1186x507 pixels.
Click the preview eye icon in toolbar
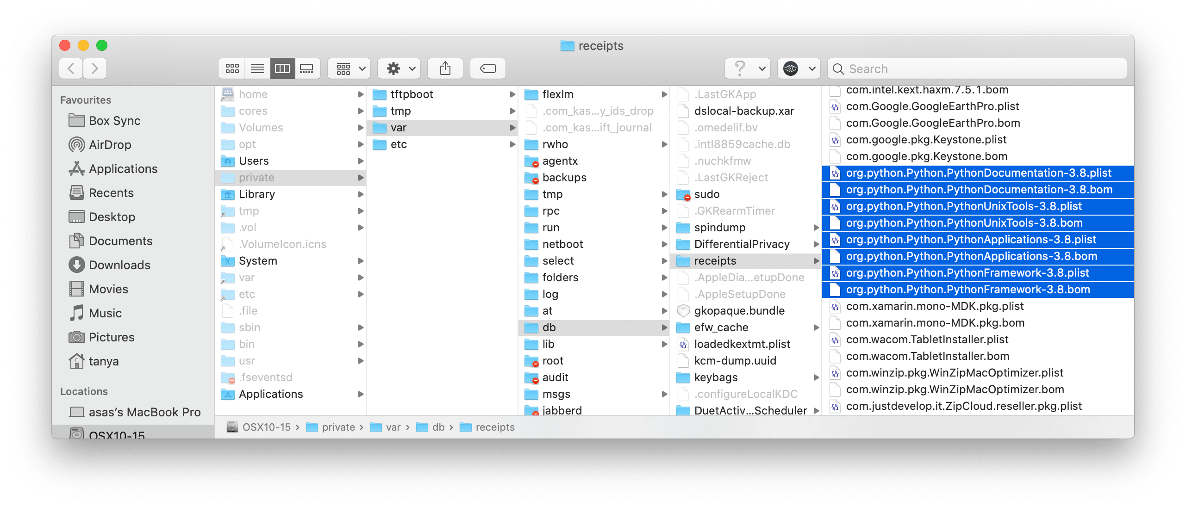[x=790, y=69]
